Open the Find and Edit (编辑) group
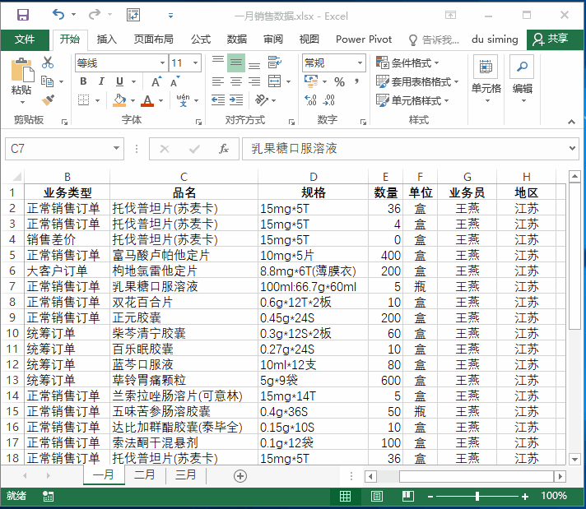The width and height of the screenshot is (586, 509). pyautogui.click(x=522, y=79)
